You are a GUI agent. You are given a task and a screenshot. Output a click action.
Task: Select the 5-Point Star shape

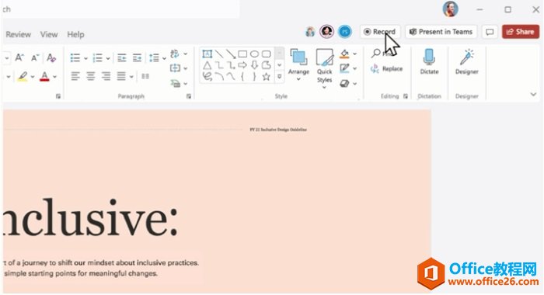click(x=266, y=76)
